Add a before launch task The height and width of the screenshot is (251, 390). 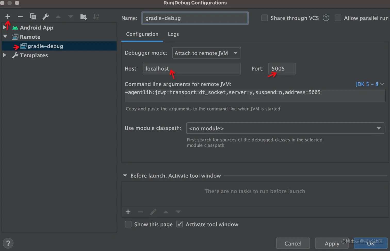tap(128, 212)
